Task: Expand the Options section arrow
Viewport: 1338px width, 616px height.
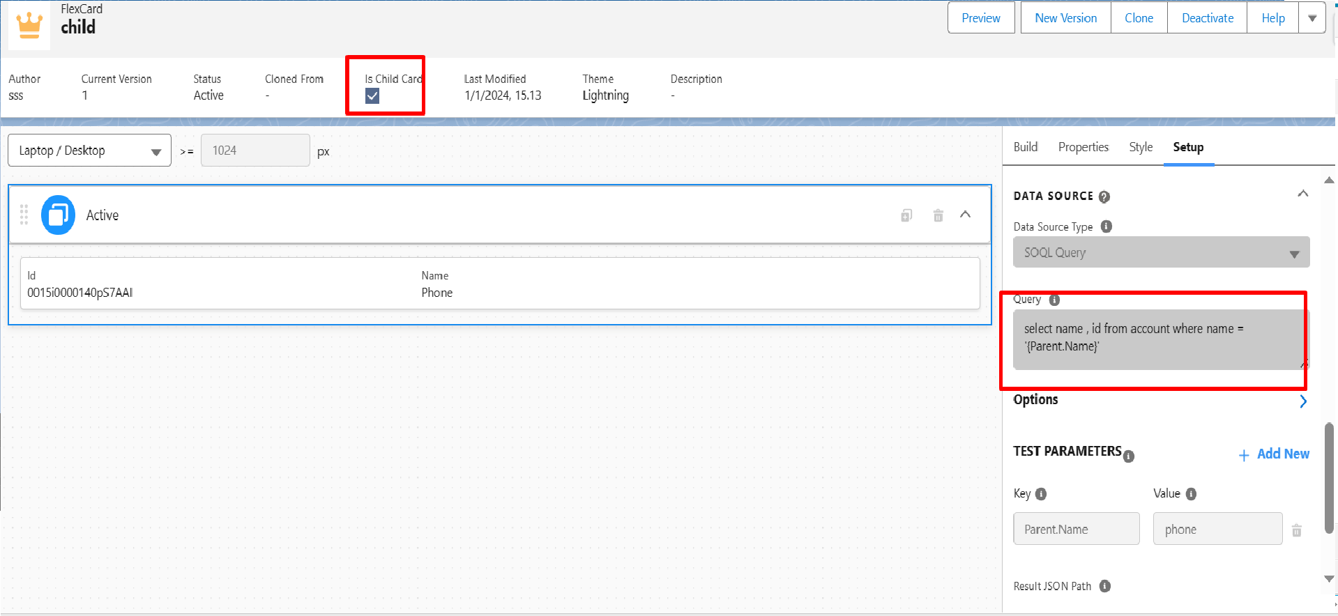Action: (x=1303, y=401)
